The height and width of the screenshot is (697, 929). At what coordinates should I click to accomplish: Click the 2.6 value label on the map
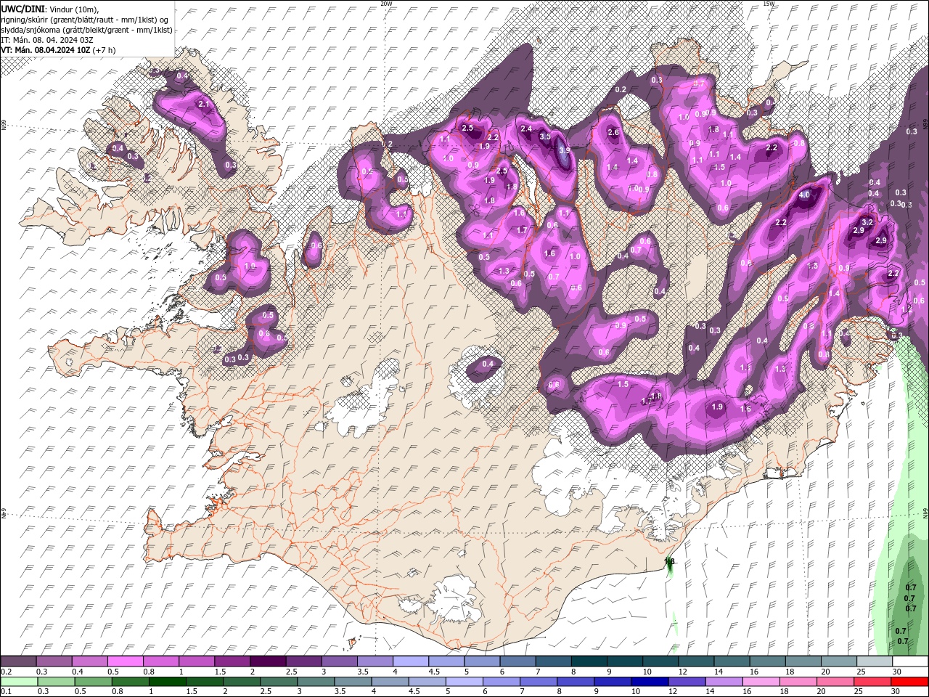pyautogui.click(x=613, y=132)
